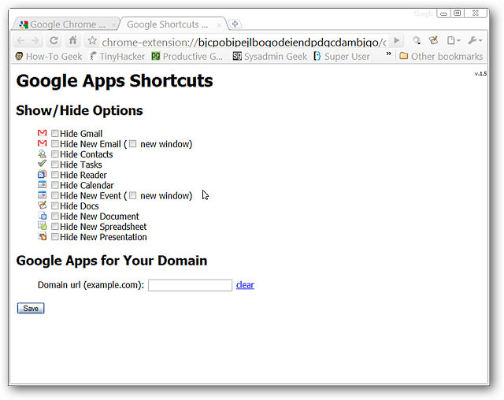
Task: Go to the Home page icon
Action: pos(73,40)
